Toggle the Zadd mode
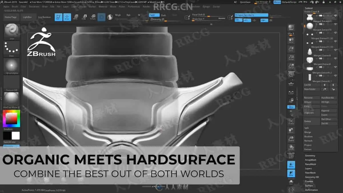The image size is (343, 193). pyautogui.click(x=154, y=15)
